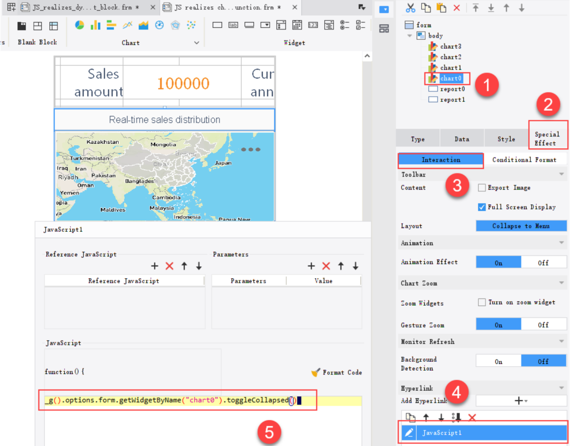This screenshot has height=446, width=571.
Task: Open the Add Hyperlink plus dropdown
Action: point(521,401)
